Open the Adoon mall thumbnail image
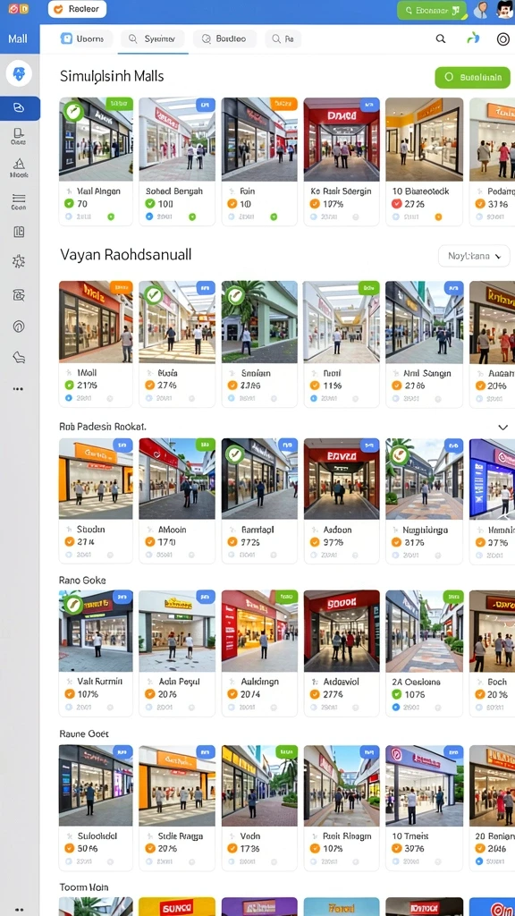515x916 pixels. coord(342,479)
